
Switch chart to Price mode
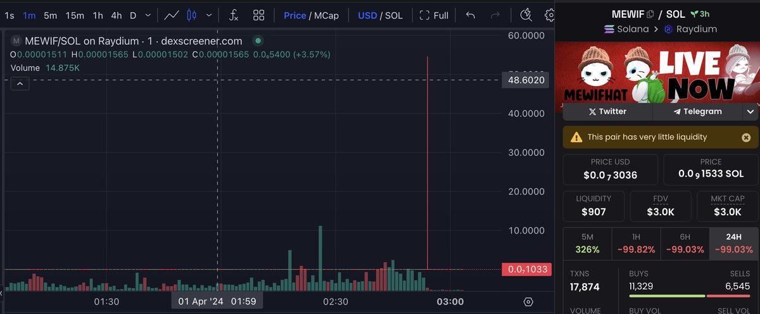click(x=294, y=15)
